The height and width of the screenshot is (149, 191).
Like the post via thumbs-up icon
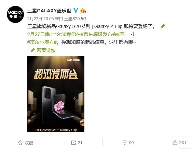[x=175, y=142]
